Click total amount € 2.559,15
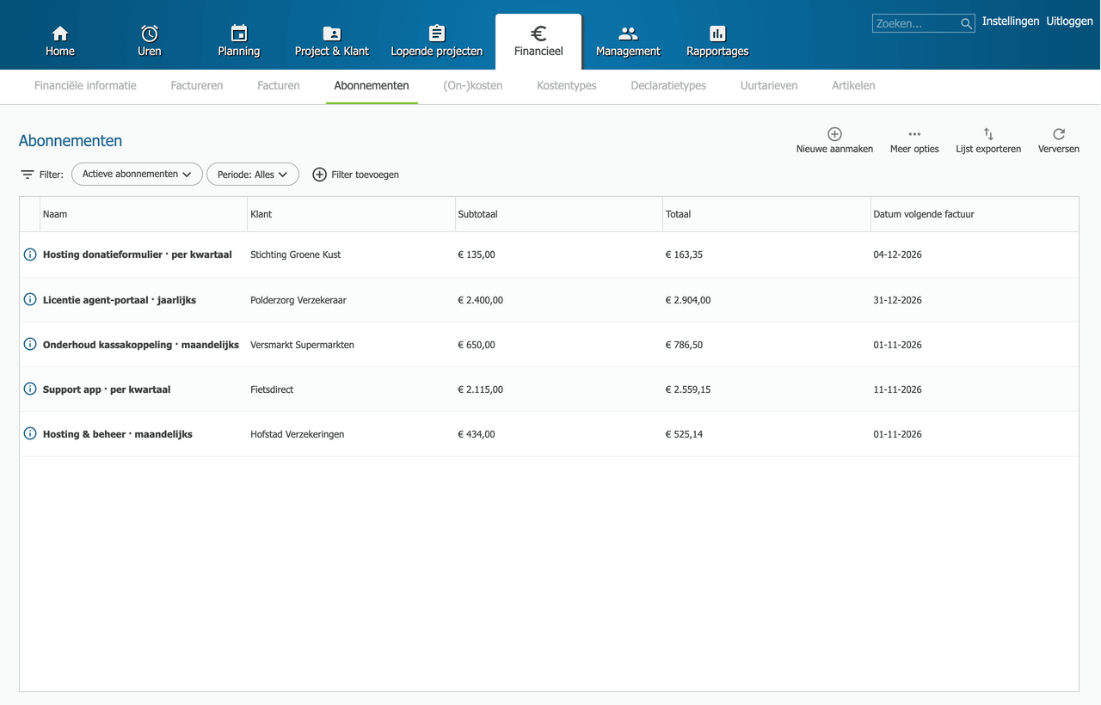This screenshot has height=705, width=1101. pyautogui.click(x=688, y=389)
